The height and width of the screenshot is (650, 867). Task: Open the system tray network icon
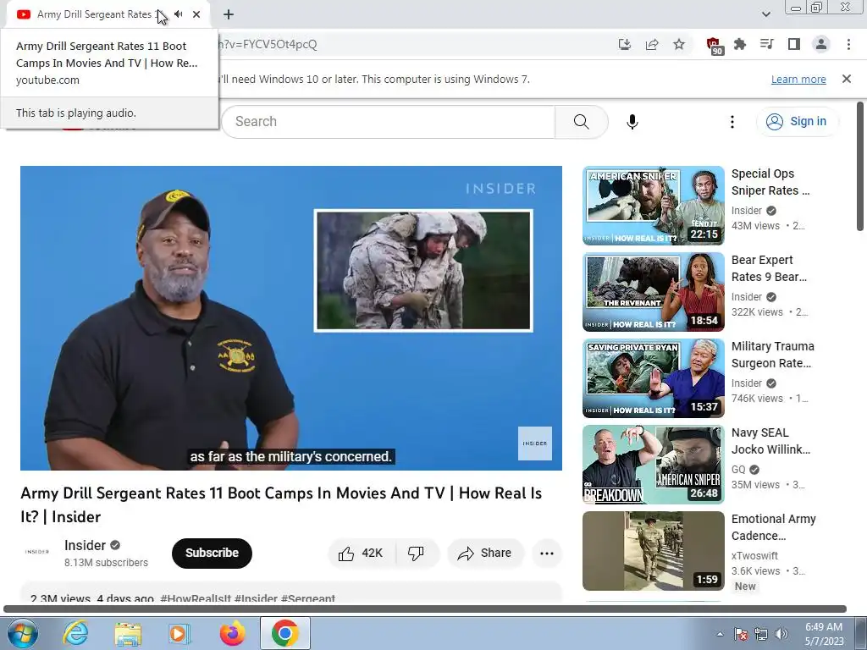click(761, 634)
